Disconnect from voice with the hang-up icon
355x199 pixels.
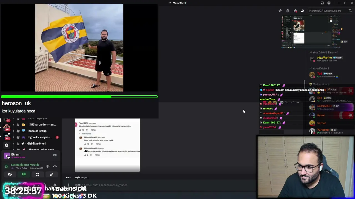coord(55,166)
